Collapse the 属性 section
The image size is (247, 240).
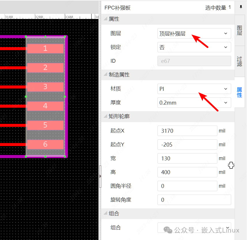point(105,19)
